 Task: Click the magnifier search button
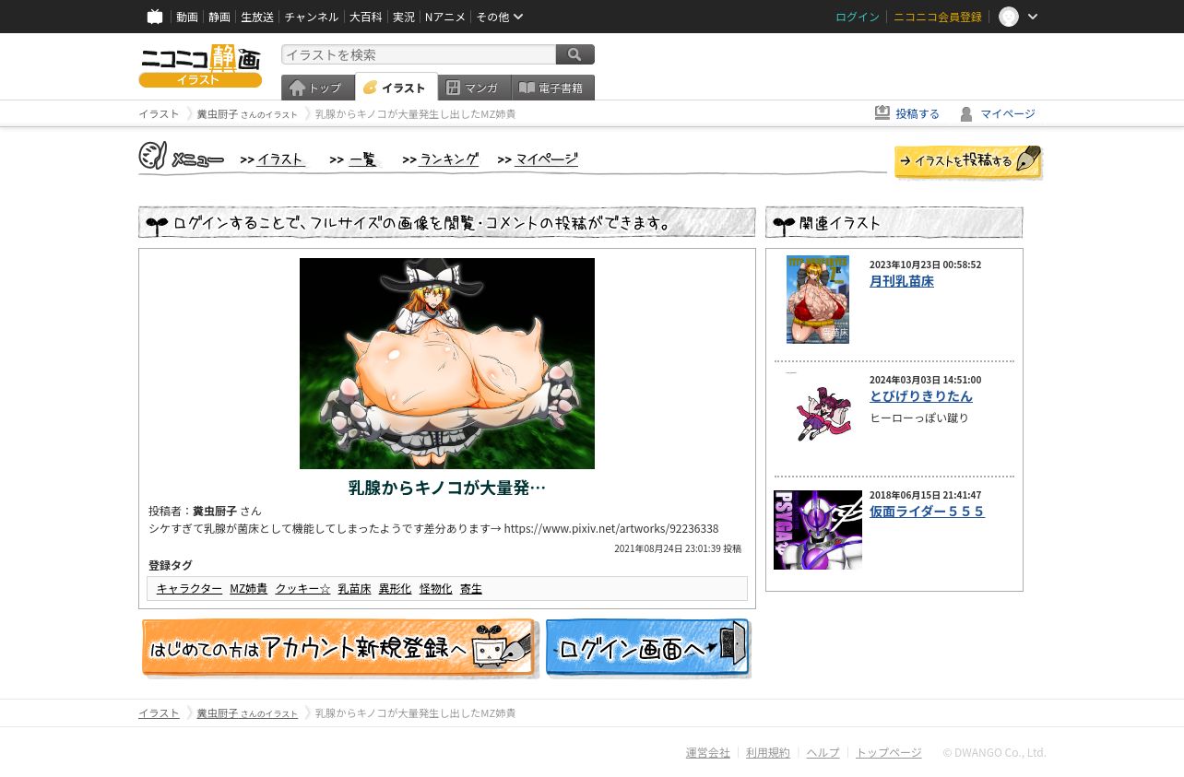[575, 54]
